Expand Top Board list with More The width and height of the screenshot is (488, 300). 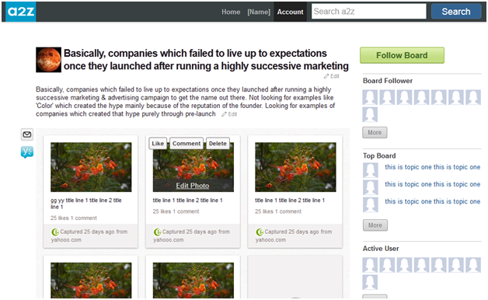375,225
